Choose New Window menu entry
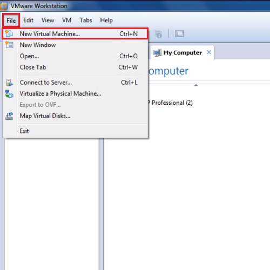The height and width of the screenshot is (270, 270). pos(75,45)
